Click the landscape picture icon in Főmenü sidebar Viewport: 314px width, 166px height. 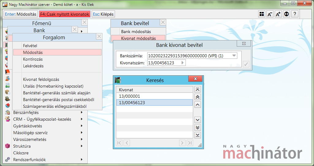7,85
